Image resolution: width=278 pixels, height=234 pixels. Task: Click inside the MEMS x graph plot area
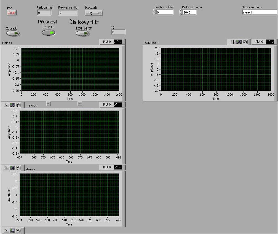click(x=70, y=69)
